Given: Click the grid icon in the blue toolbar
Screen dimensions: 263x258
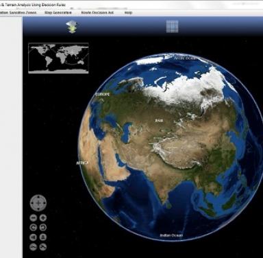Looking at the screenshot, I should [x=172, y=27].
